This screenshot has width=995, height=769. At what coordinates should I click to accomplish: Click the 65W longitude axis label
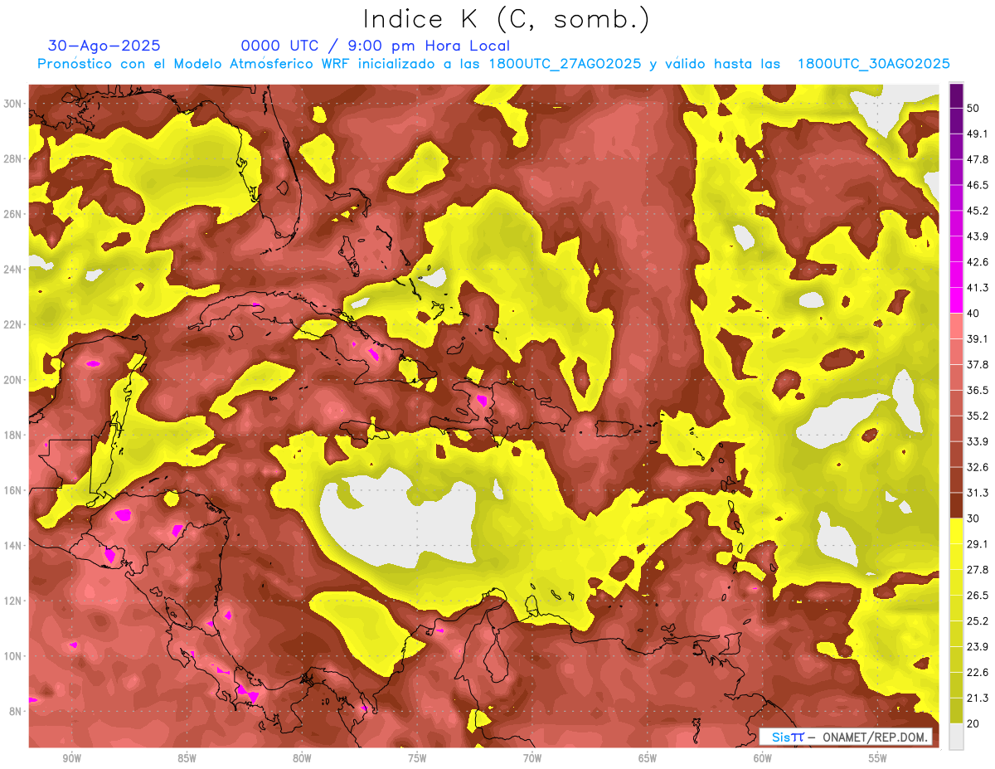[648, 758]
